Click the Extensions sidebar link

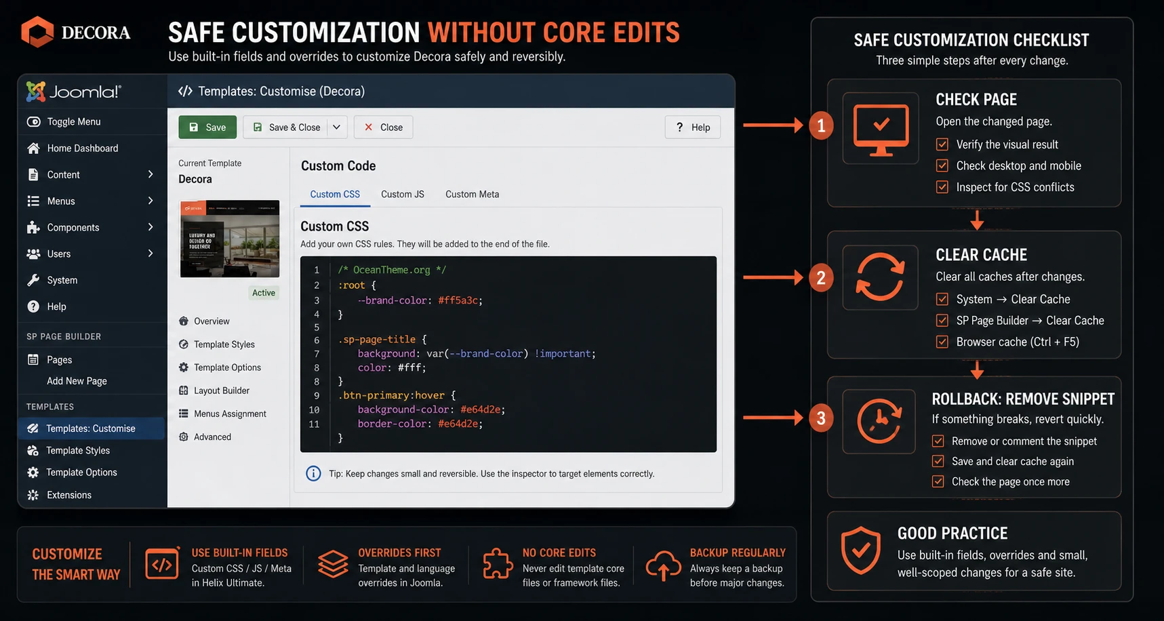point(69,495)
